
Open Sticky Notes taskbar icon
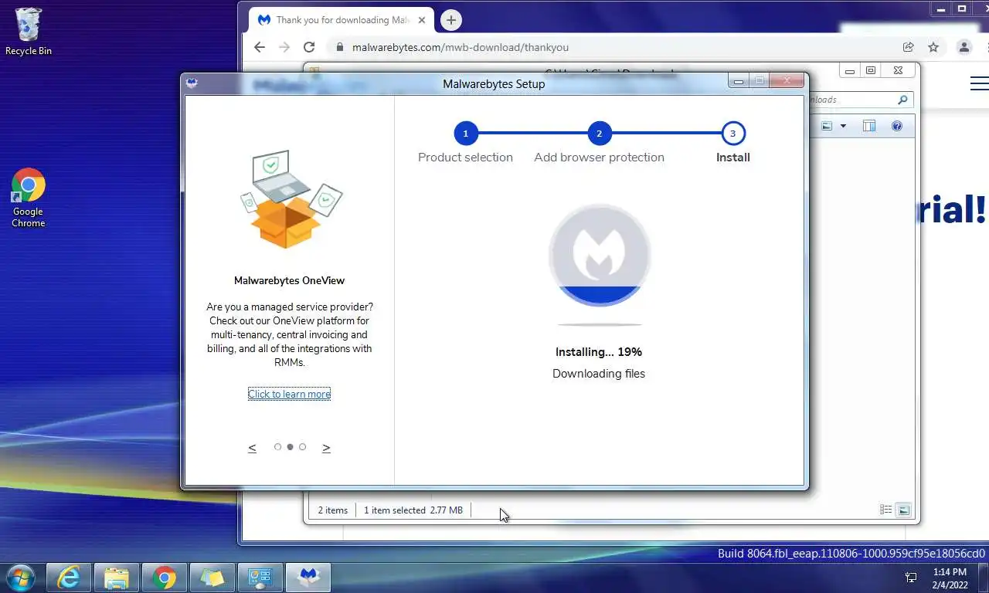point(212,577)
